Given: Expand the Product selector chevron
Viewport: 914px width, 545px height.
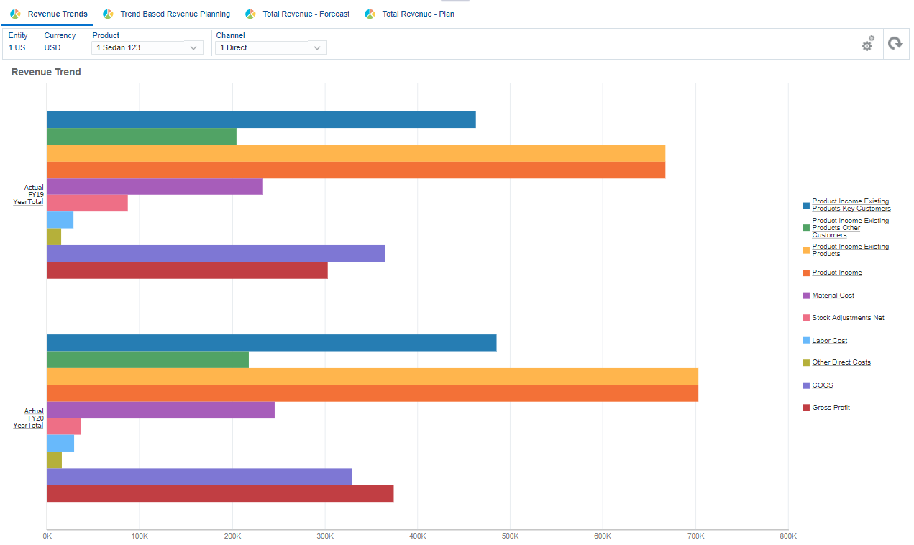Looking at the screenshot, I should (193, 47).
